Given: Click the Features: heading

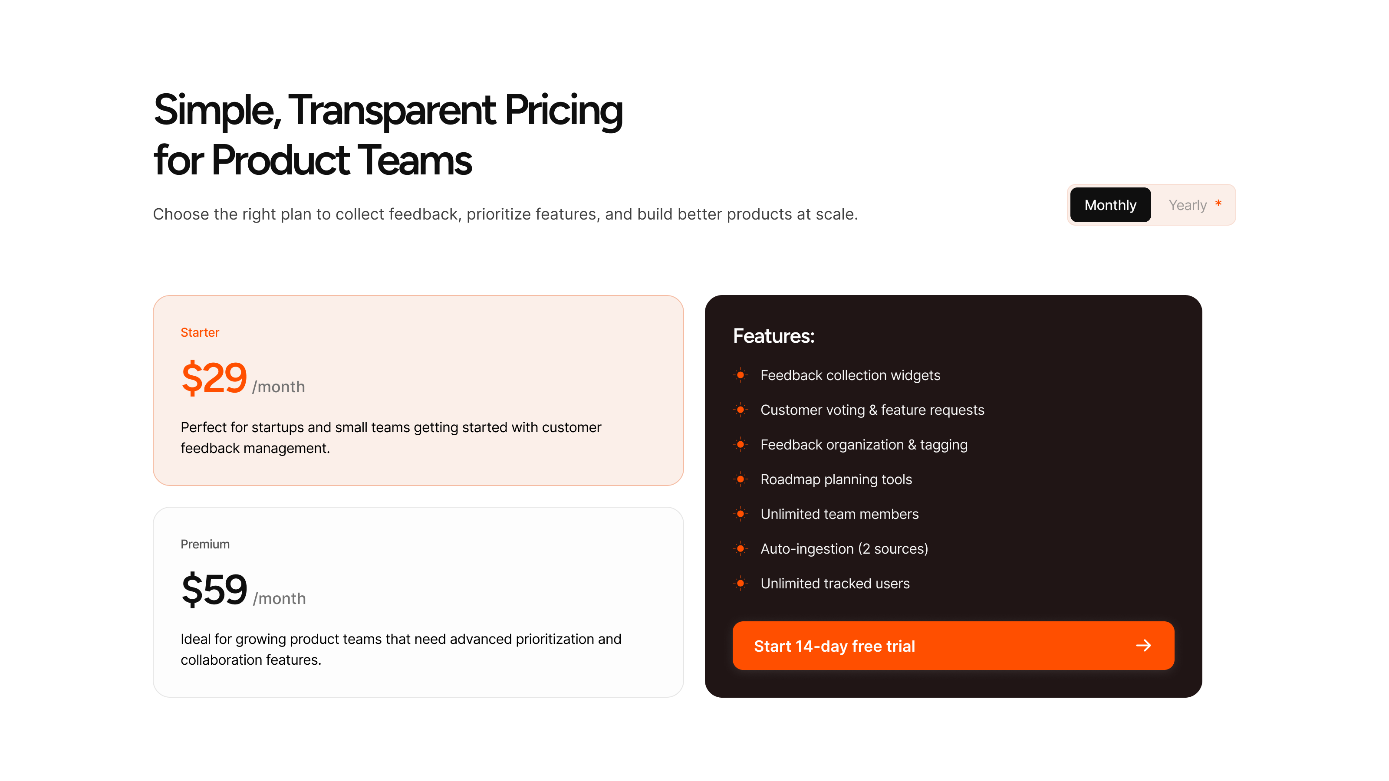Looking at the screenshot, I should pyautogui.click(x=773, y=336).
